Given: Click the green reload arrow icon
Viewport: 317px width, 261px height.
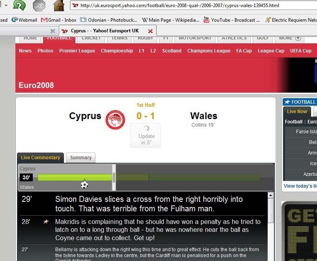Looking at the screenshot, I should click(19, 5).
